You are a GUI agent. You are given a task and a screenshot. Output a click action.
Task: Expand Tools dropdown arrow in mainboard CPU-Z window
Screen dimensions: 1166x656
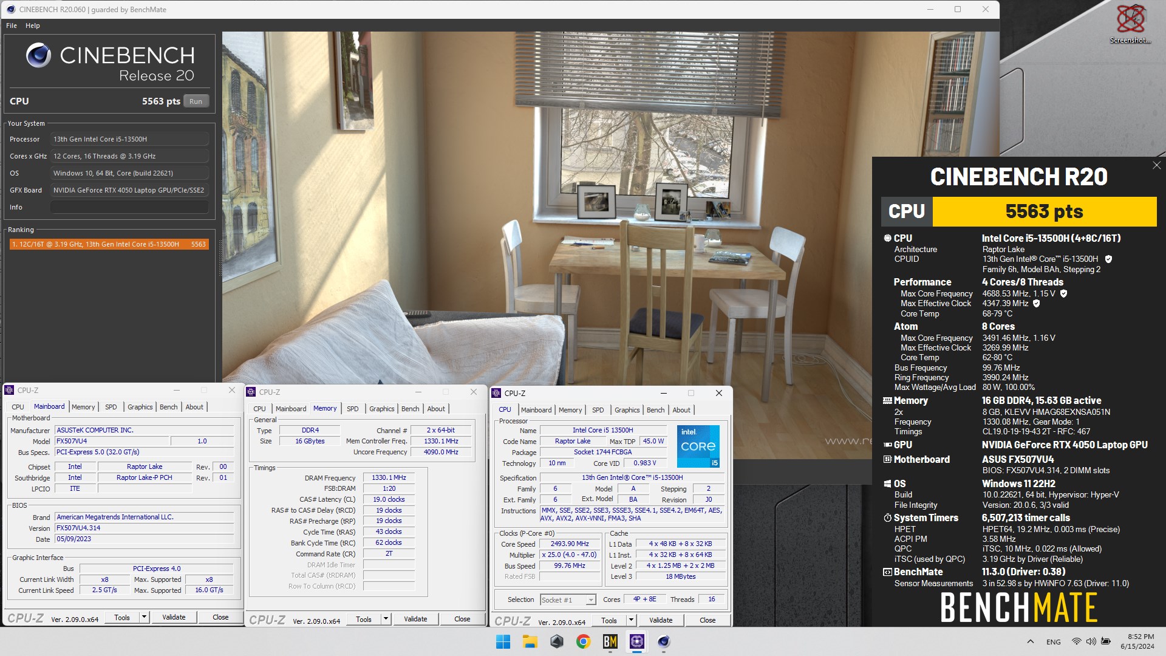coord(144,617)
